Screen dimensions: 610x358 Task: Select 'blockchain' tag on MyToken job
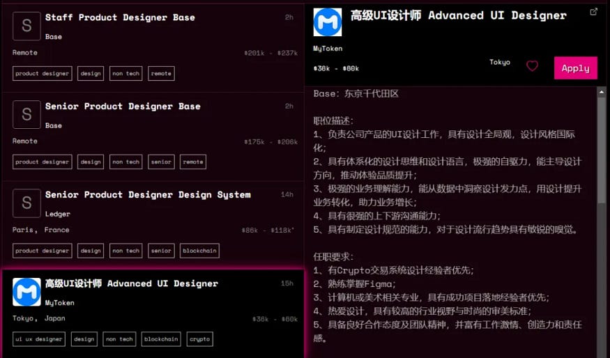point(161,339)
